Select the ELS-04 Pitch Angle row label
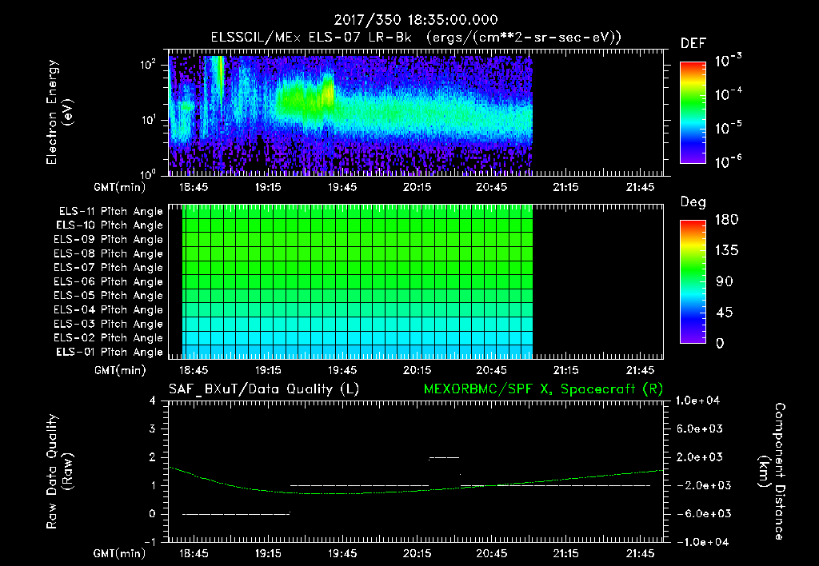 point(109,309)
